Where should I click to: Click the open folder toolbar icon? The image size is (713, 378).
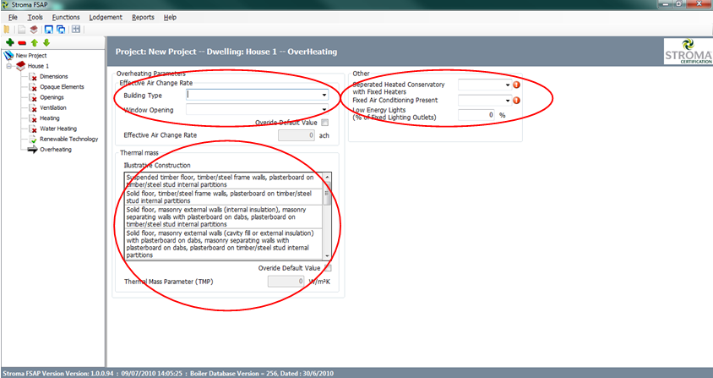[x=7, y=30]
